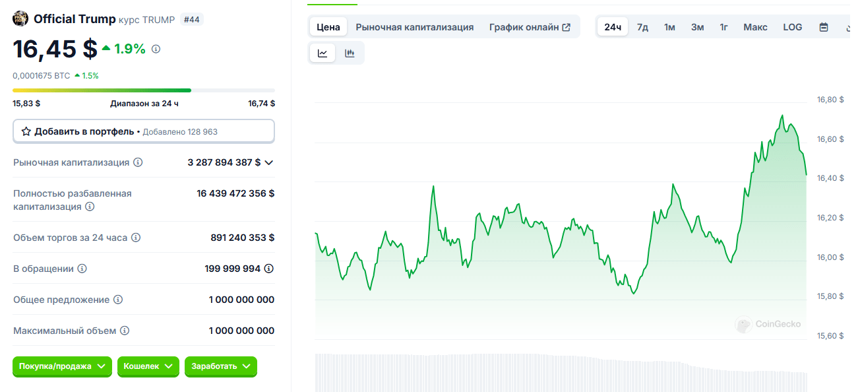
Task: Click the 16,00 $ axis label
Action: point(830,257)
